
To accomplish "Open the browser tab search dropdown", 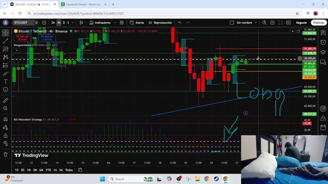I will tap(4, 4).
